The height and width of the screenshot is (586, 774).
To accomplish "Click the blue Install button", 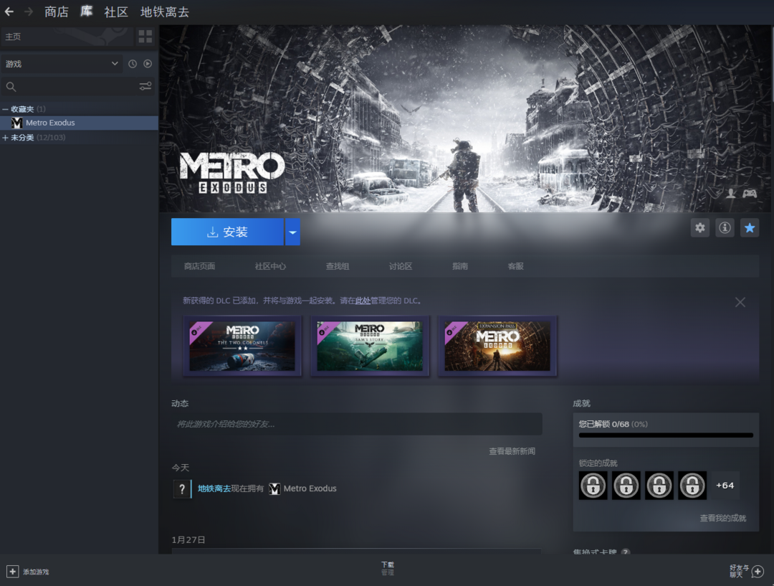I will pos(227,232).
